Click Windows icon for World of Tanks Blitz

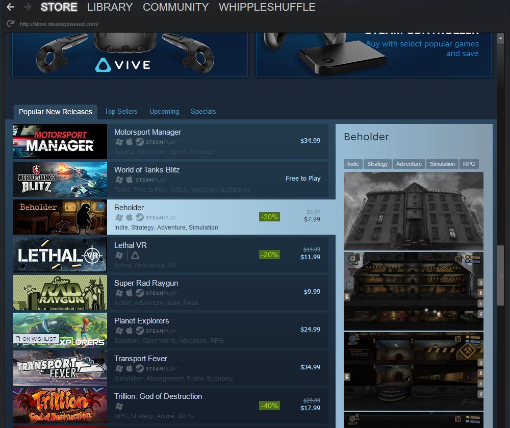pyautogui.click(x=119, y=180)
